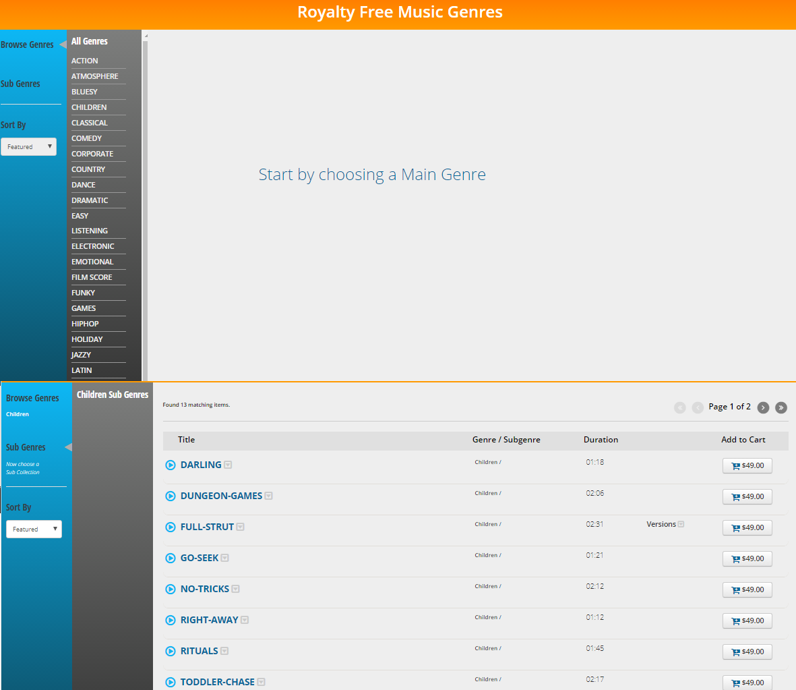Screen dimensions: 796x690
Task: Open Versions dropdown for FULL-STRUT
Action: pyautogui.click(x=665, y=524)
